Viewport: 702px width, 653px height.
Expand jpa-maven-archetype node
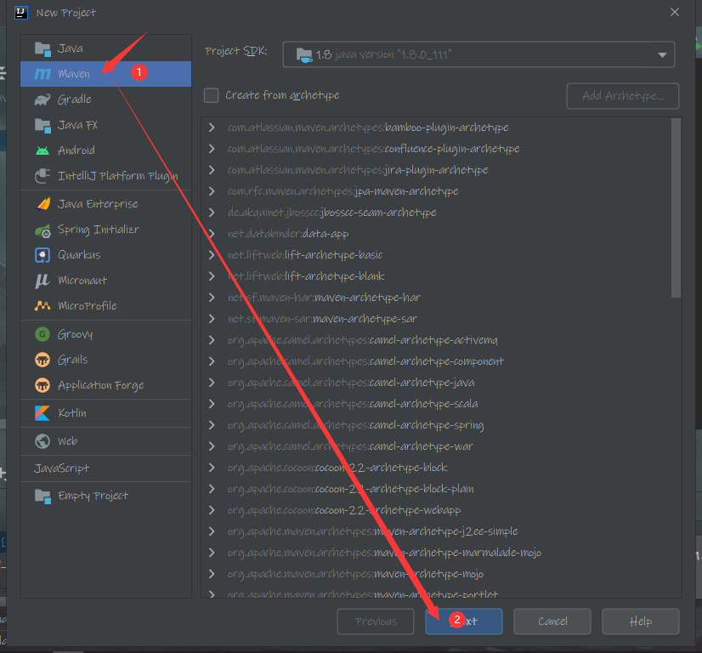[212, 191]
